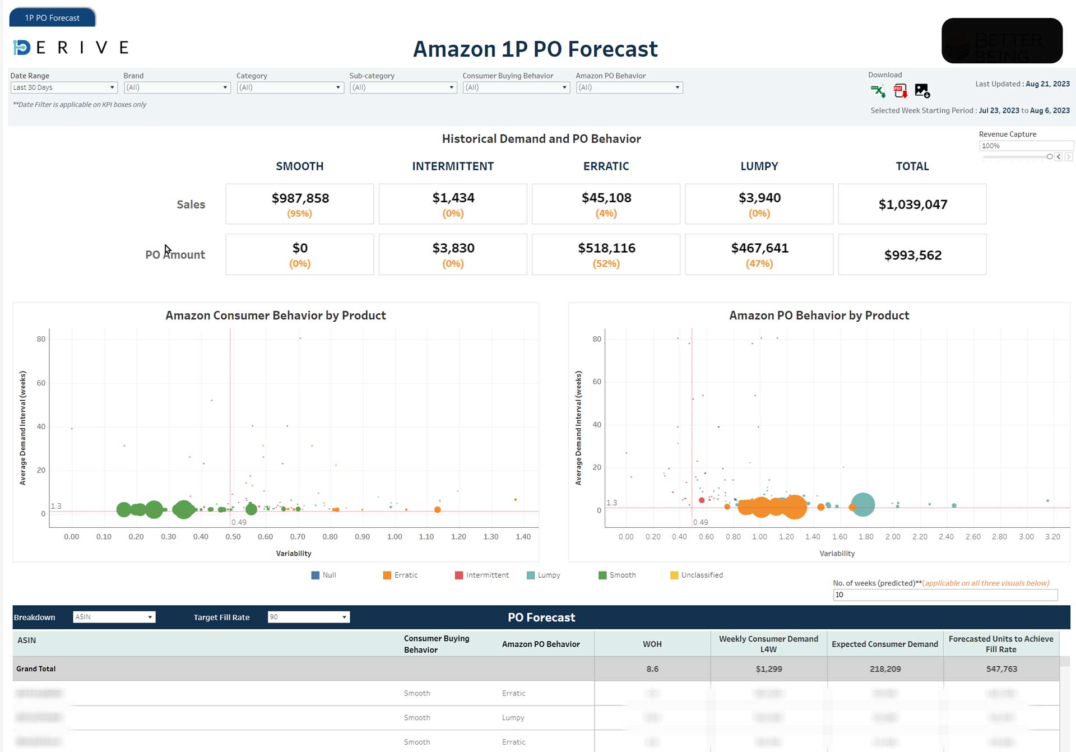The width and height of the screenshot is (1076, 752).
Task: Select the ERRATIC PO Amount KPI box
Action: tap(606, 254)
